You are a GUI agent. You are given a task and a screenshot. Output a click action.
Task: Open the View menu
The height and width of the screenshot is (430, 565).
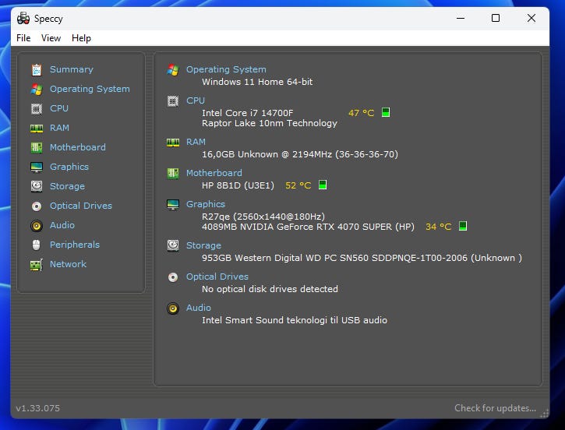(x=51, y=38)
